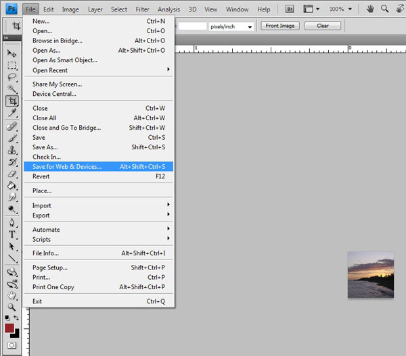Select the 3D Rotate tool
The height and width of the screenshot is (356, 406).
(x=12, y=272)
